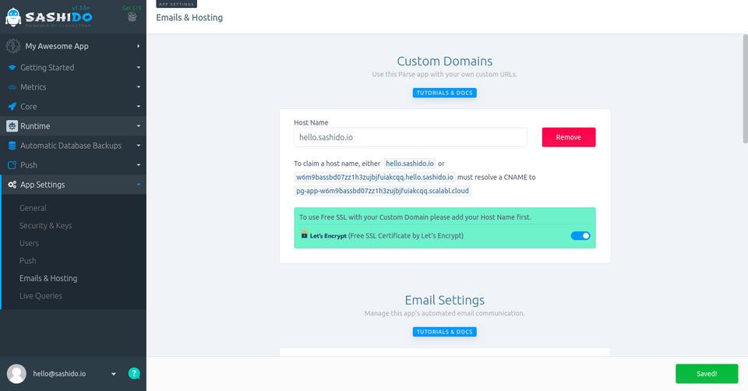Click the Email Settings heading

tap(445, 300)
